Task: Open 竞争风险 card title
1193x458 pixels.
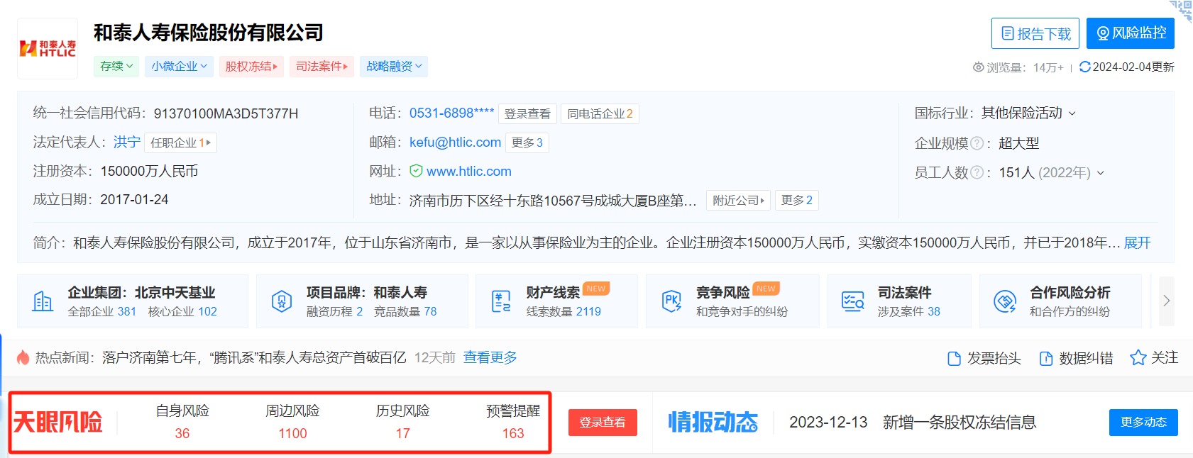Action: (723, 292)
